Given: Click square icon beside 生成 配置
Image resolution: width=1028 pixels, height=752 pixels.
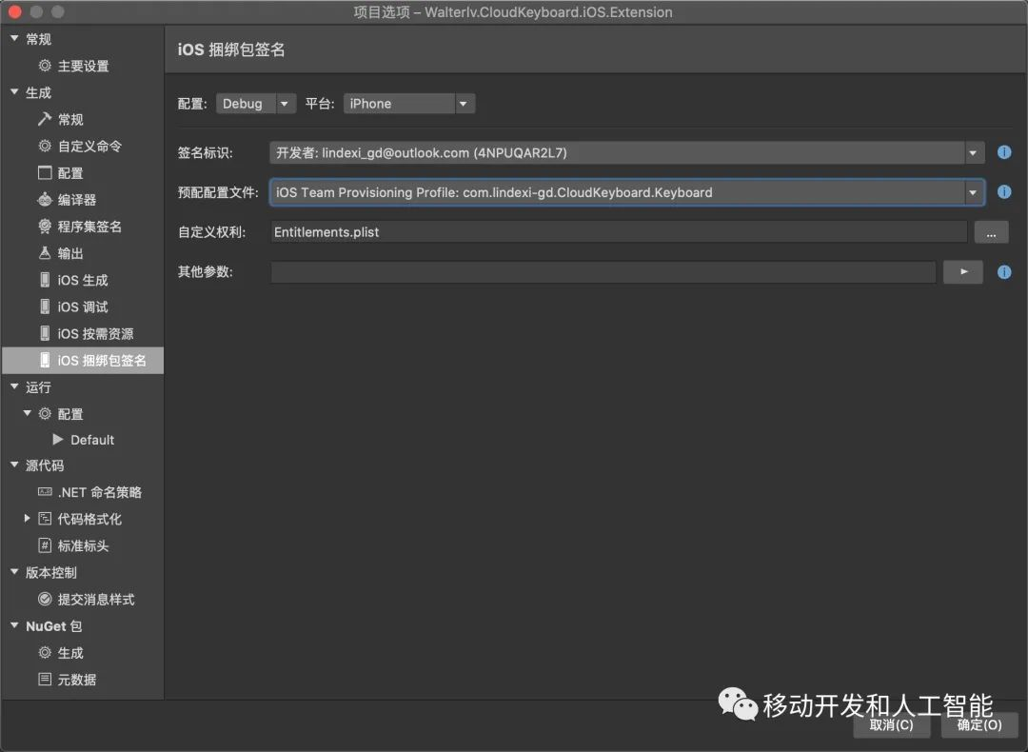Looking at the screenshot, I should click(x=45, y=172).
